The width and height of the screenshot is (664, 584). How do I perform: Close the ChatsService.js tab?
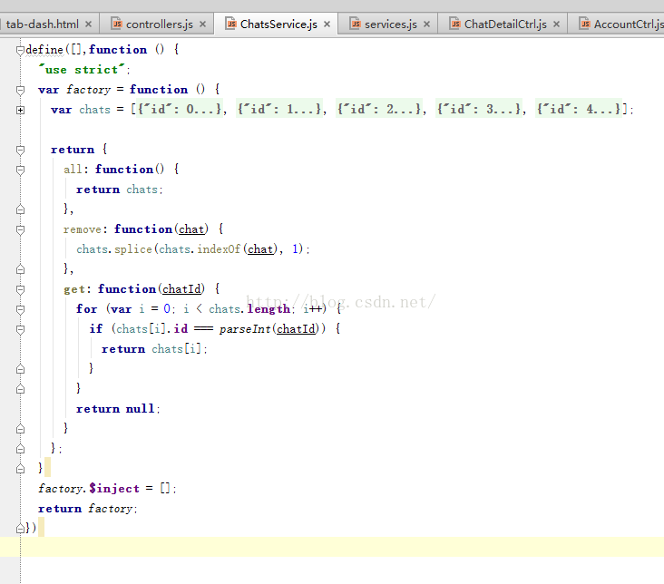tap(327, 24)
